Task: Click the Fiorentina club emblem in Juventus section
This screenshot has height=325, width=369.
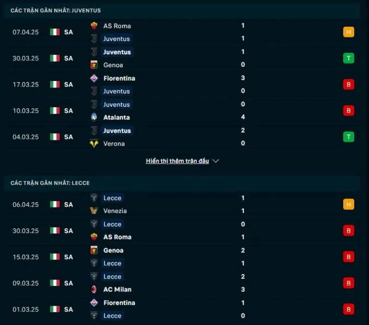Action: point(93,78)
